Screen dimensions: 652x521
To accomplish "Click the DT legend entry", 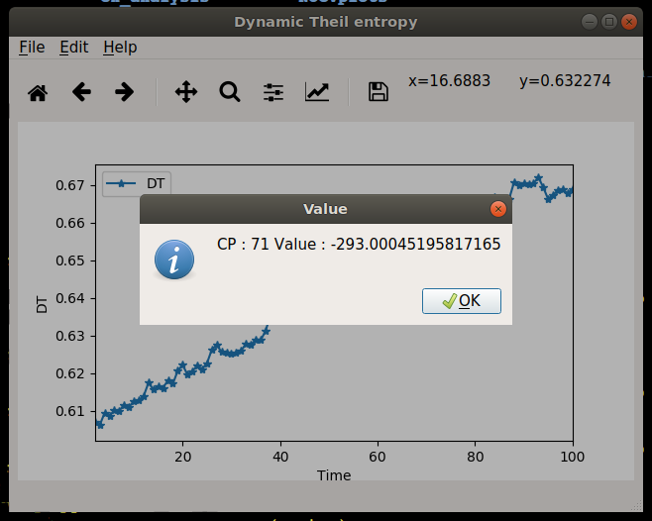I will (x=137, y=183).
